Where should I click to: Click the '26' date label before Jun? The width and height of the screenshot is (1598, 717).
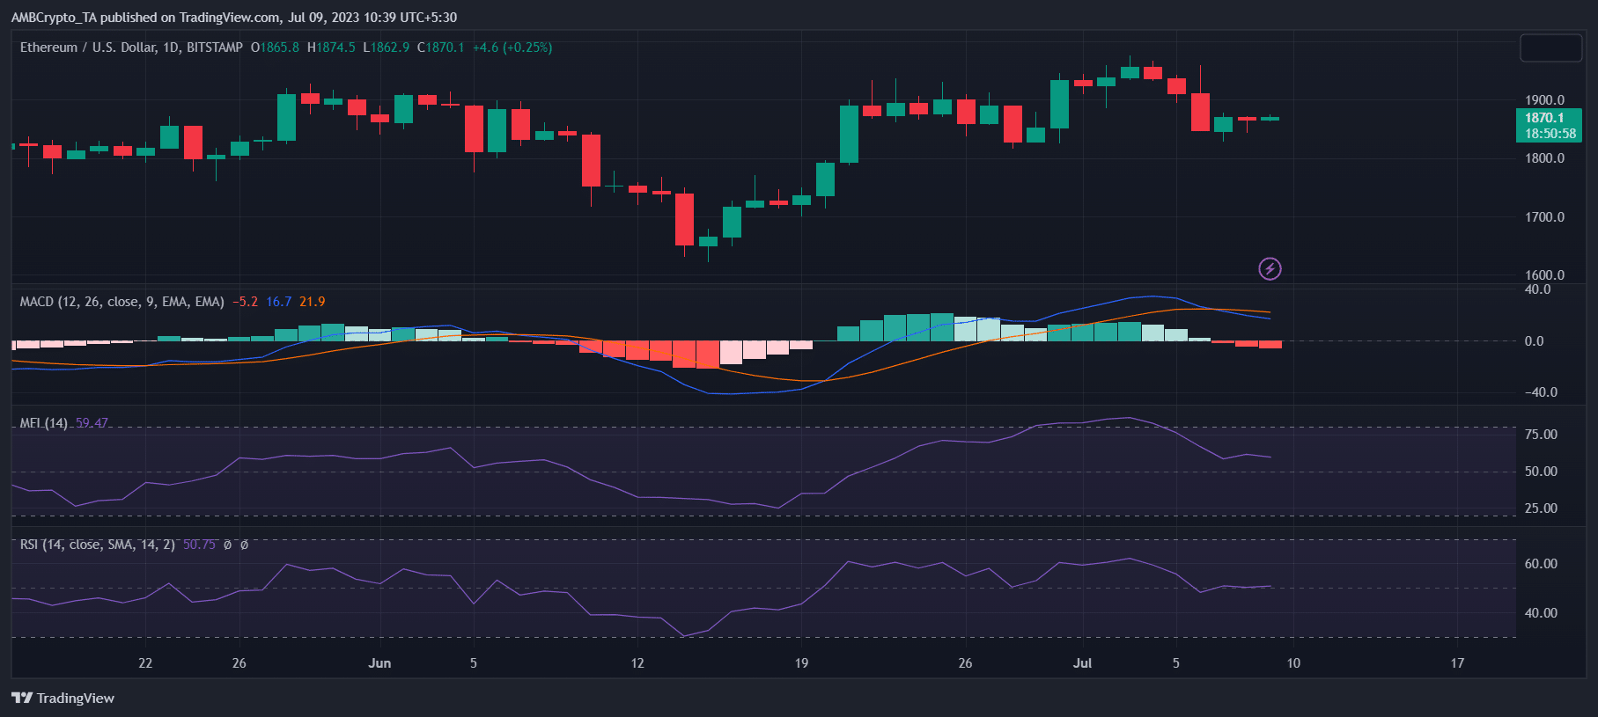pyautogui.click(x=239, y=663)
